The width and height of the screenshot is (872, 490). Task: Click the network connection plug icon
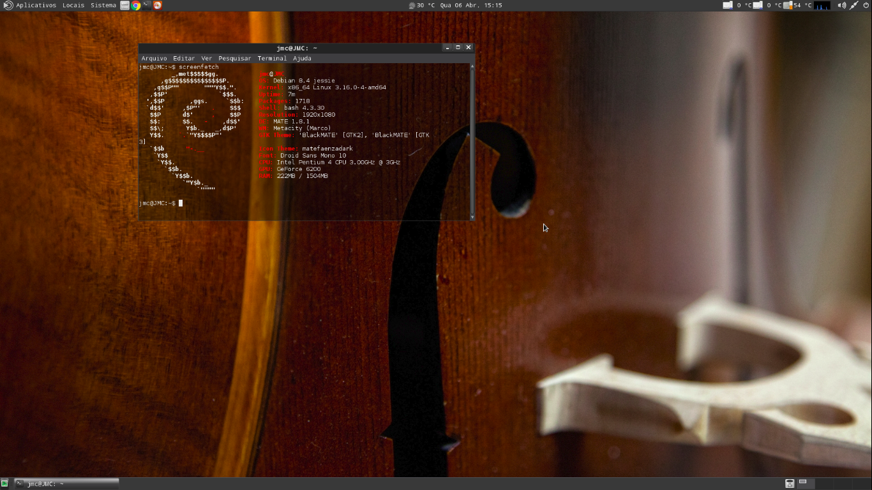pos(853,5)
